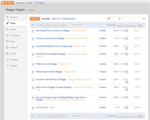Check the Add Google Plus One Button post

coord(33,31)
